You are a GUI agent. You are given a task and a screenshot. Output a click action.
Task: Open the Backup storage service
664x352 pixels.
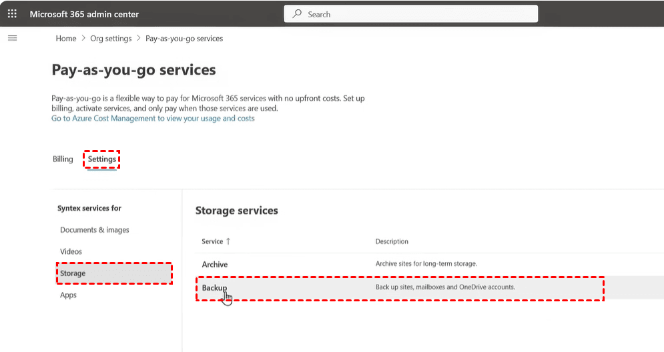pyautogui.click(x=214, y=288)
